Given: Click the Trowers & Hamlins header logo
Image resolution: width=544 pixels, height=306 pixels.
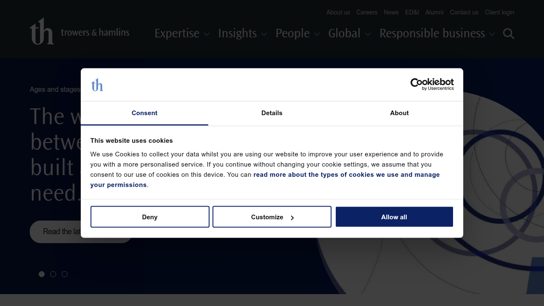Looking at the screenshot, I should [x=79, y=31].
